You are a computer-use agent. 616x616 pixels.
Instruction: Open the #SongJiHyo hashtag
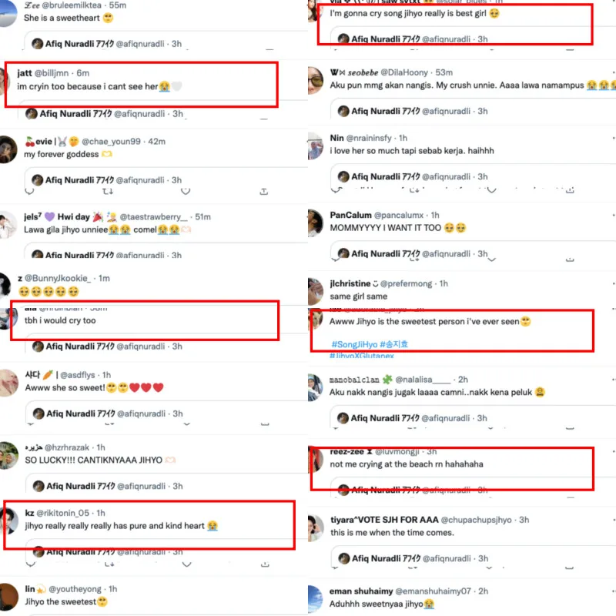[354, 344]
